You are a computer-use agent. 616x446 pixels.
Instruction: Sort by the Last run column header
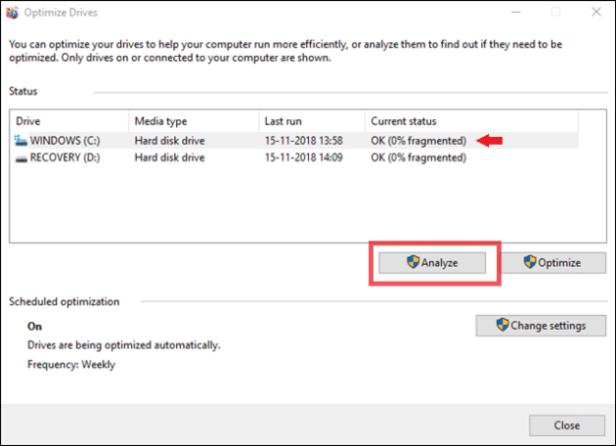coord(312,121)
